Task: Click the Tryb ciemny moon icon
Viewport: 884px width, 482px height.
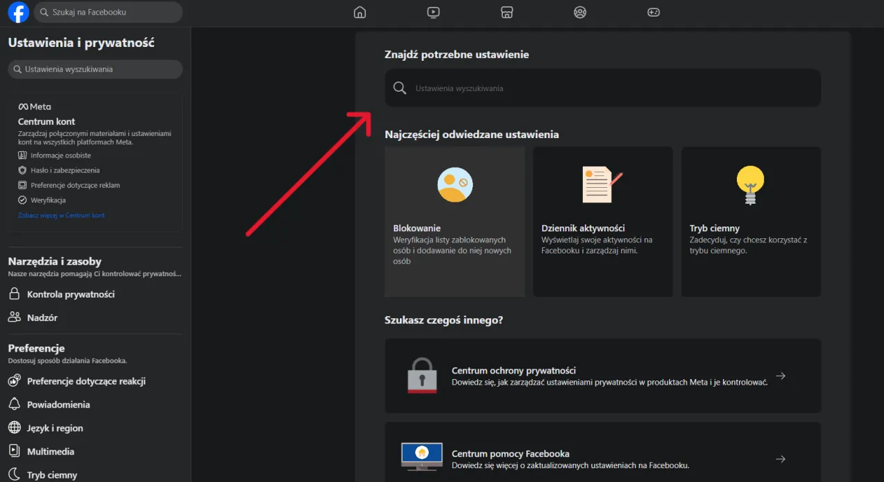Action: (14, 475)
